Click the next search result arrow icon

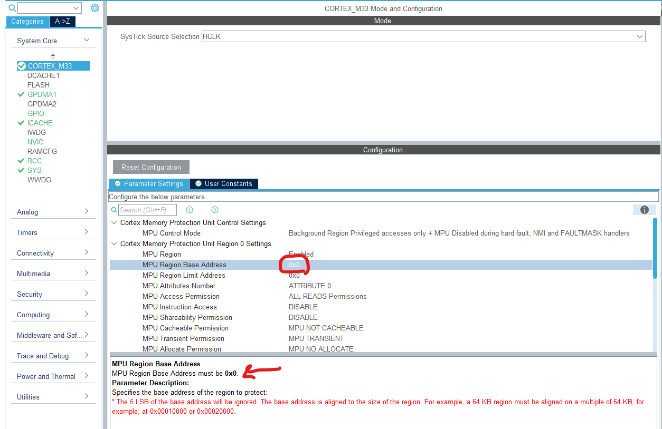(214, 209)
